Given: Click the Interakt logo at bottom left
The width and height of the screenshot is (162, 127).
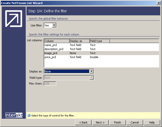Looking at the screenshot, I should point(14,115).
